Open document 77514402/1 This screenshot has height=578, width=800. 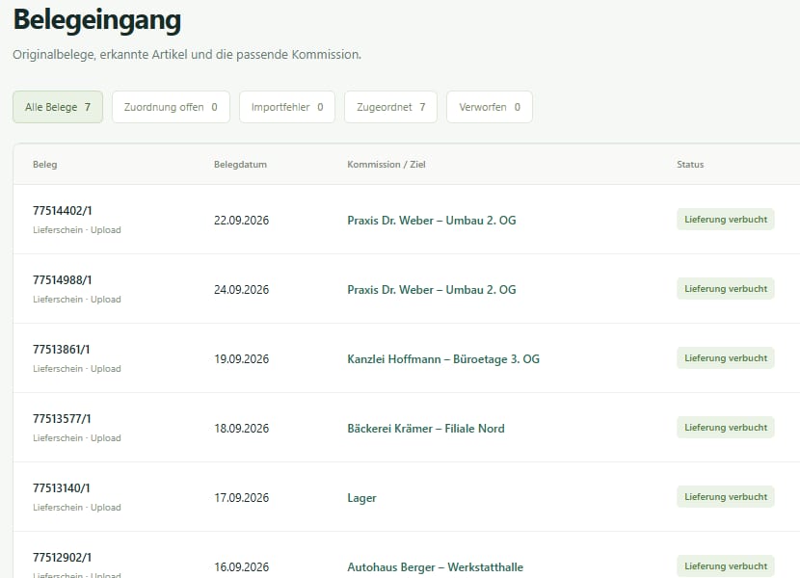(x=63, y=211)
